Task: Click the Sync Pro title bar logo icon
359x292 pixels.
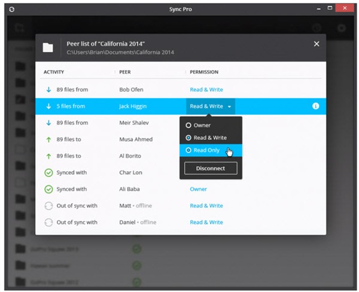Action: point(12,10)
